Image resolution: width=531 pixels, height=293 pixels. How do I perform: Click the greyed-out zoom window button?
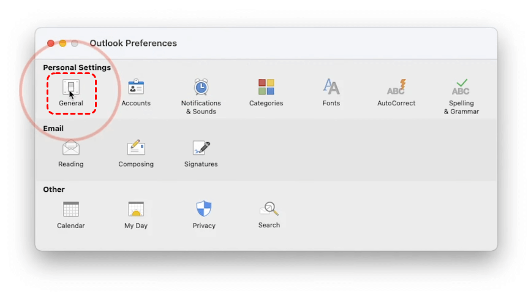point(75,44)
